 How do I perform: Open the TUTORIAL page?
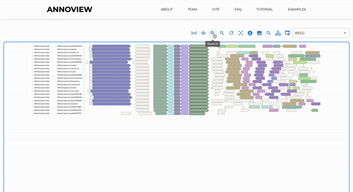[264, 9]
